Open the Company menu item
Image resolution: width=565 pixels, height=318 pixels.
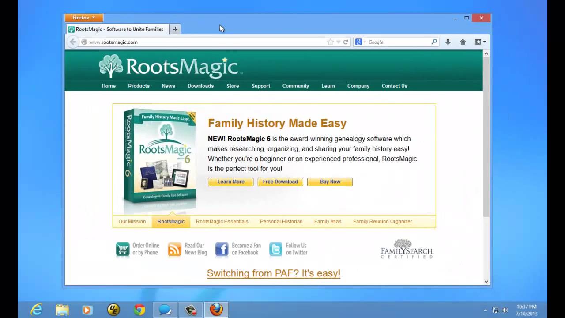358,86
